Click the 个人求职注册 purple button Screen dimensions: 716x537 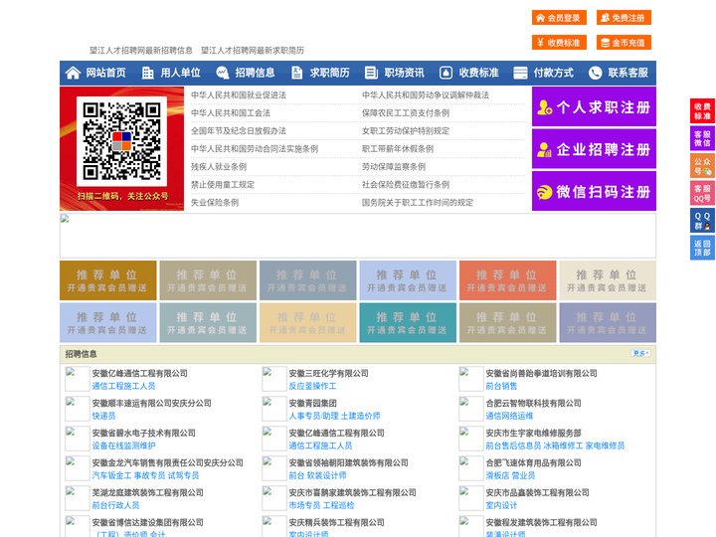click(594, 106)
